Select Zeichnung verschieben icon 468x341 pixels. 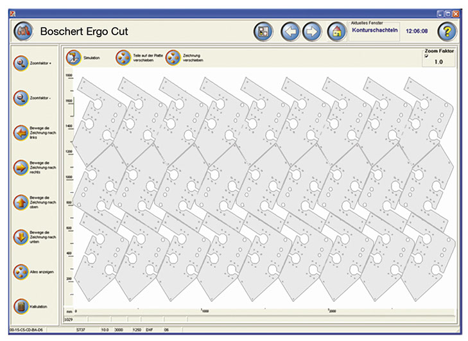click(173, 58)
